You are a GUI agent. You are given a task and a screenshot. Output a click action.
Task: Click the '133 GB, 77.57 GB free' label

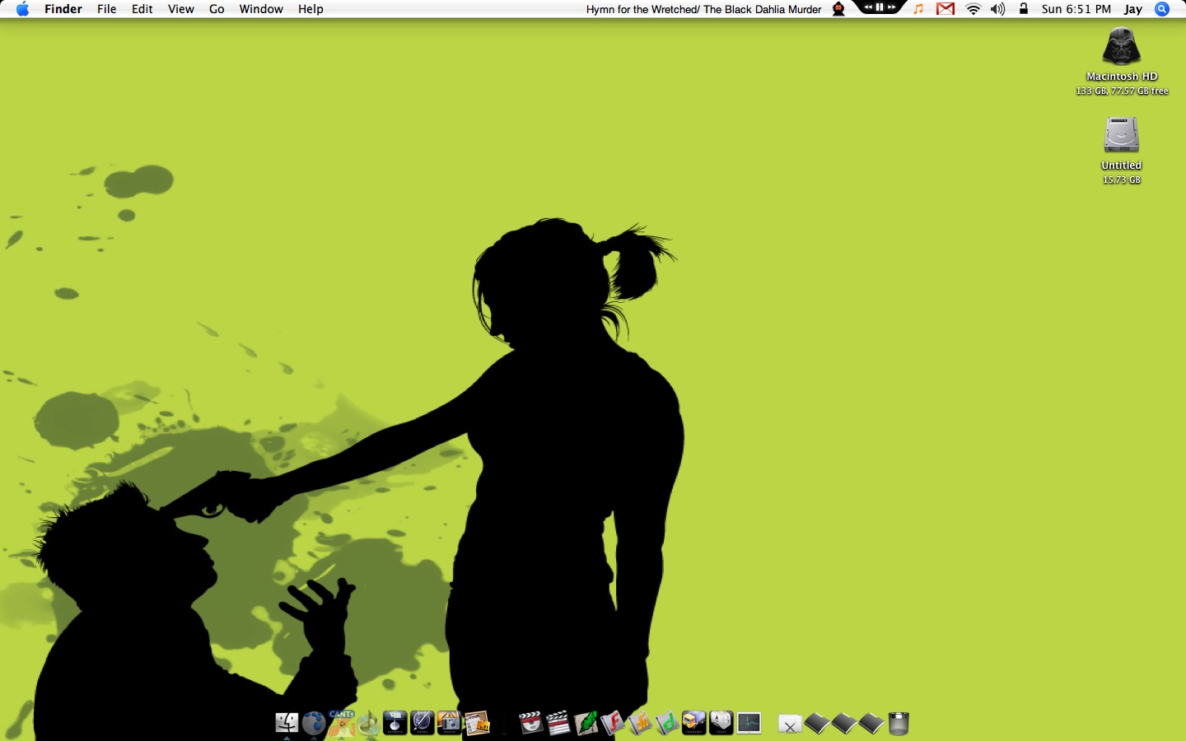point(1122,91)
